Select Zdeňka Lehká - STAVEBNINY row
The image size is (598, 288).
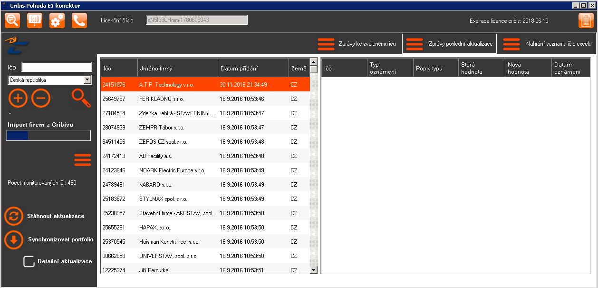pos(205,113)
